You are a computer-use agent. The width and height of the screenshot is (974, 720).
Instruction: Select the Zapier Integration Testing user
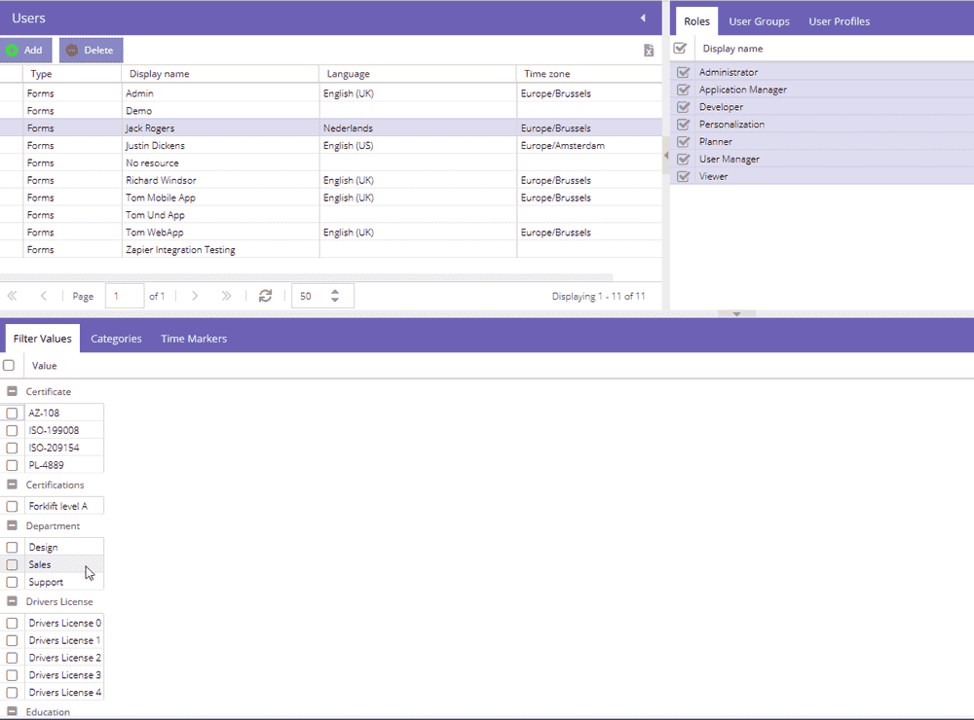(x=331, y=249)
